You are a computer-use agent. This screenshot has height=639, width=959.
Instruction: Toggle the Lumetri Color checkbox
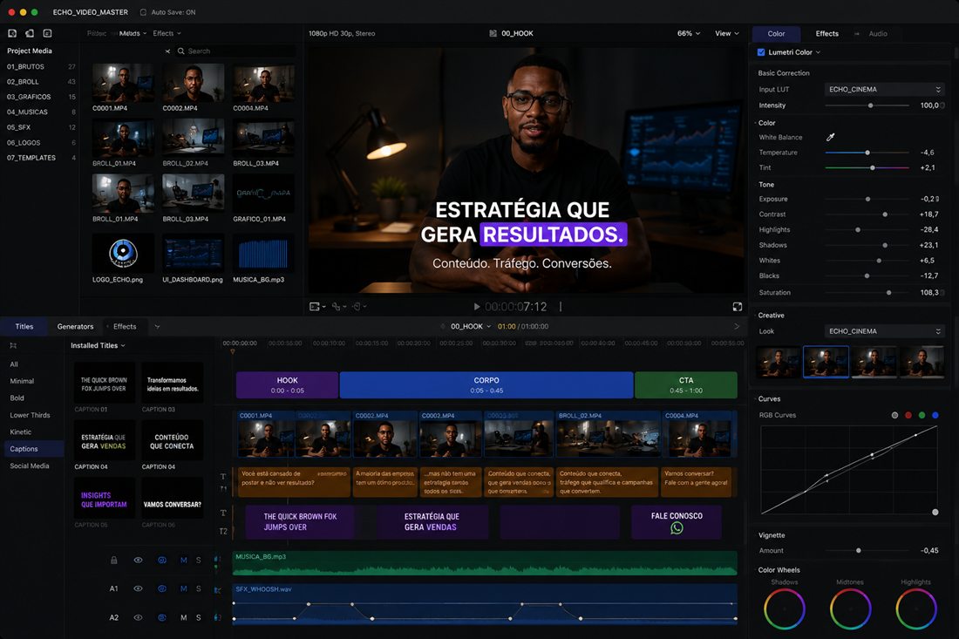pos(761,52)
